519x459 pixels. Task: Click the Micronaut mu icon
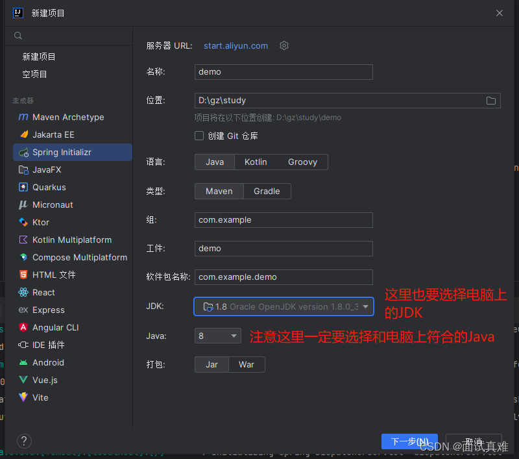[x=23, y=205]
